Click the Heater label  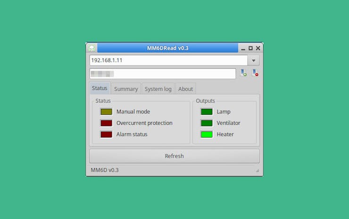[225, 134]
